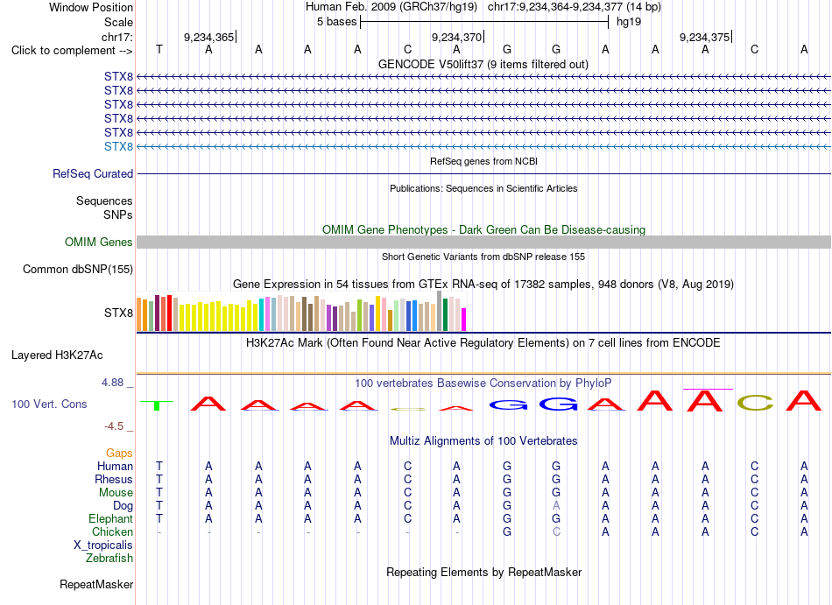Click the magenta last bar in GTEx chart
This screenshot has height=605, width=832.
click(464, 320)
